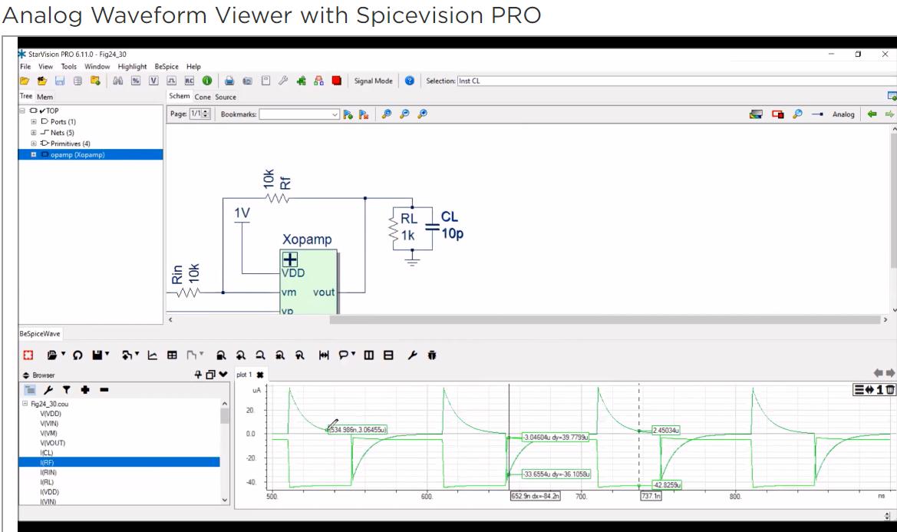Select V(VOUT) signal in Browser
Screen dimensions: 897x532
tap(53, 443)
